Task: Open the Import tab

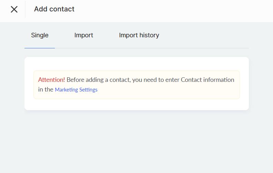Action: [x=84, y=35]
